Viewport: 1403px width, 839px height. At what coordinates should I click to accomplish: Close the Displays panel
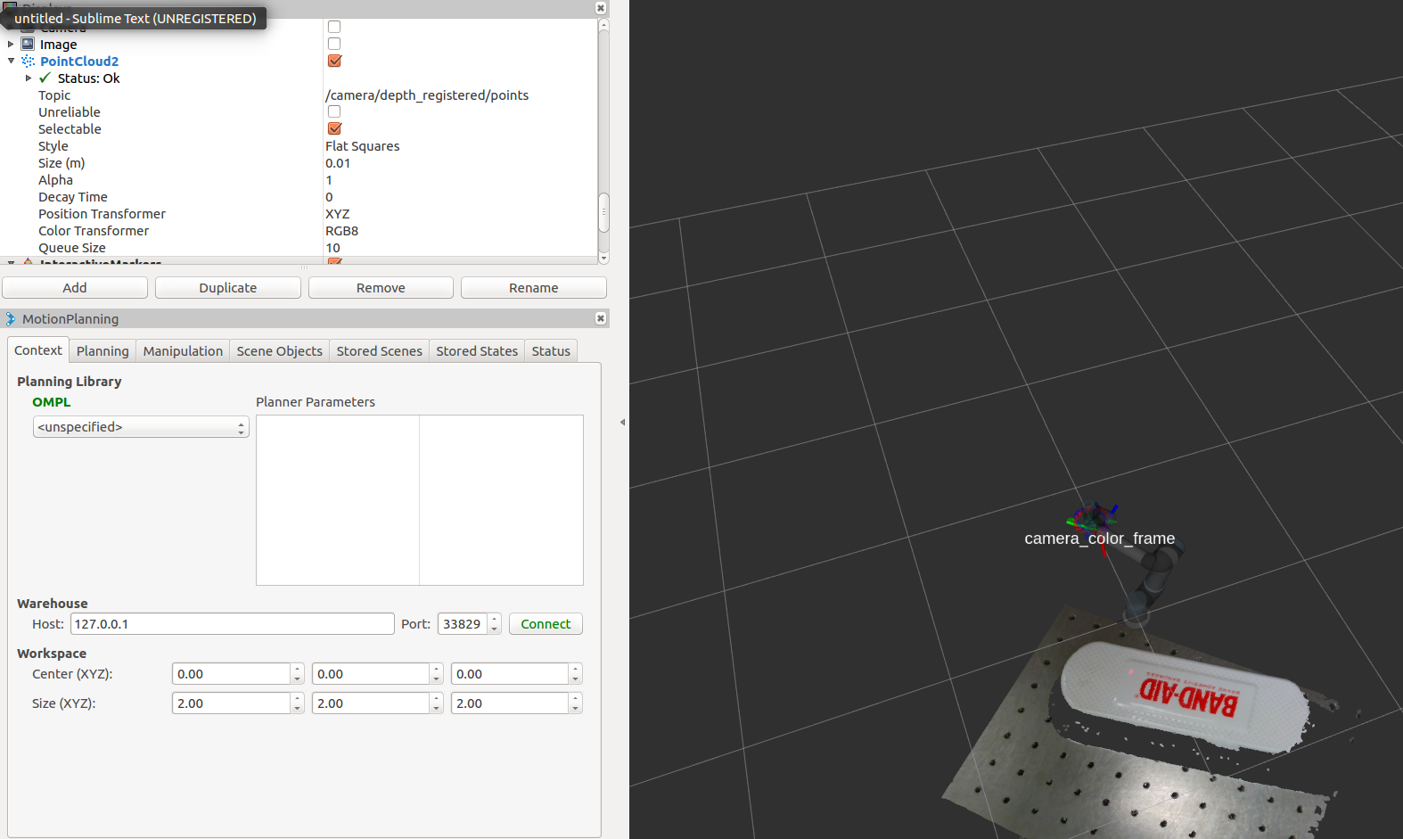pyautogui.click(x=601, y=7)
